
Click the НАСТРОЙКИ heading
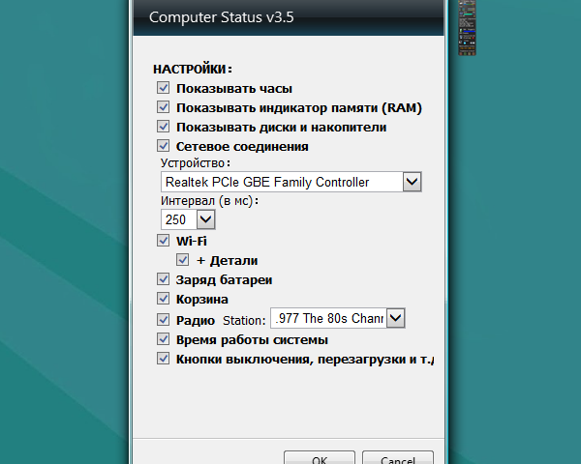[x=193, y=70]
